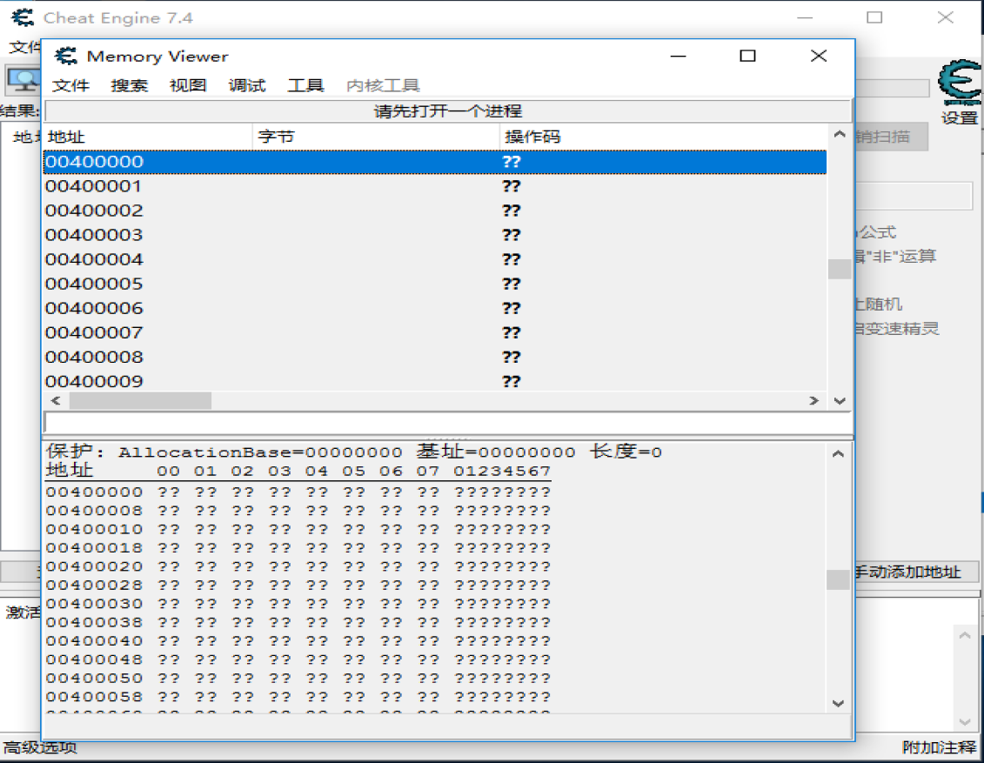Click the 请先打开一个进程 status bar
Viewport: 984px width, 763px height.
pyautogui.click(x=448, y=111)
